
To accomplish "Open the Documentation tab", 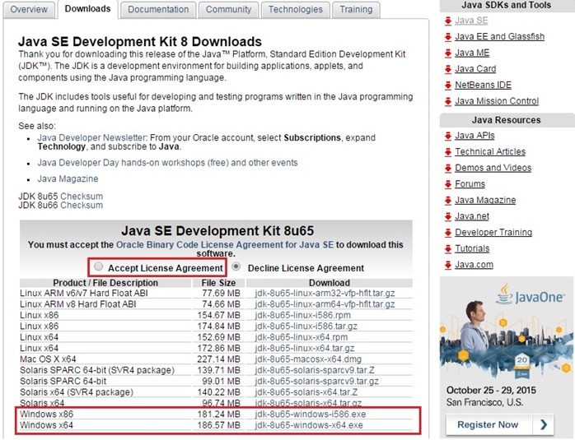I will (158, 10).
